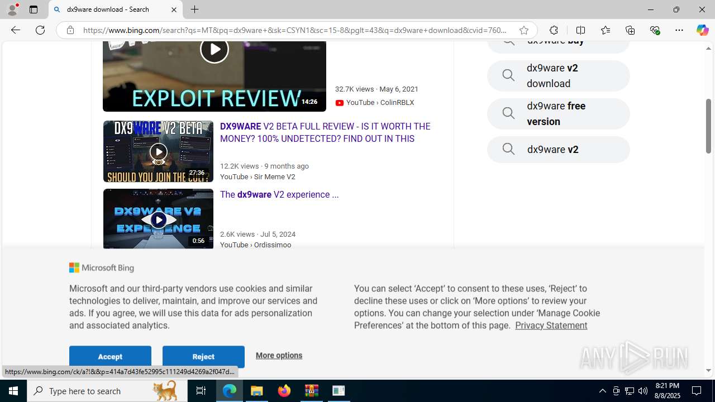Click YouTube › Ordissimoo source
The height and width of the screenshot is (402, 715).
[255, 245]
